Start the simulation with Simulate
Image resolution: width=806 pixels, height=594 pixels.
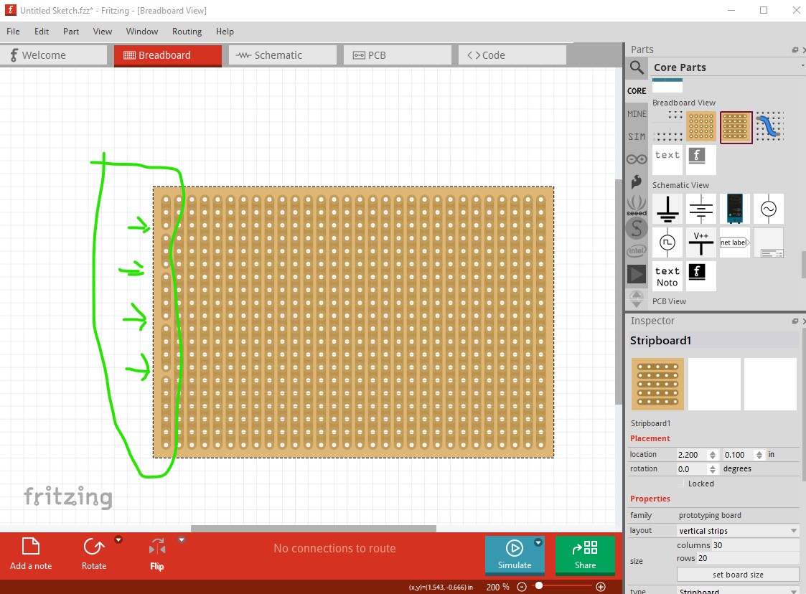(515, 555)
